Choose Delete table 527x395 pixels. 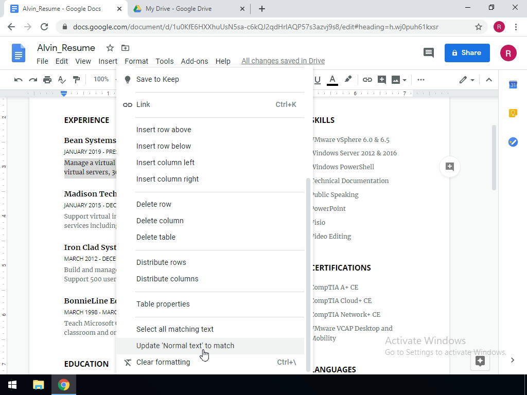210,237
